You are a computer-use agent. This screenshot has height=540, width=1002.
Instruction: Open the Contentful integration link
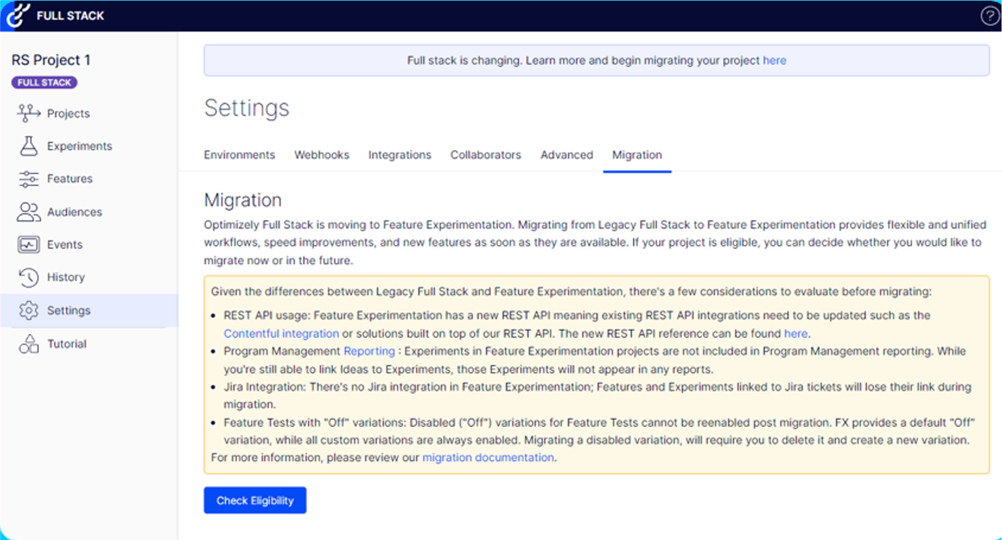coord(281,333)
